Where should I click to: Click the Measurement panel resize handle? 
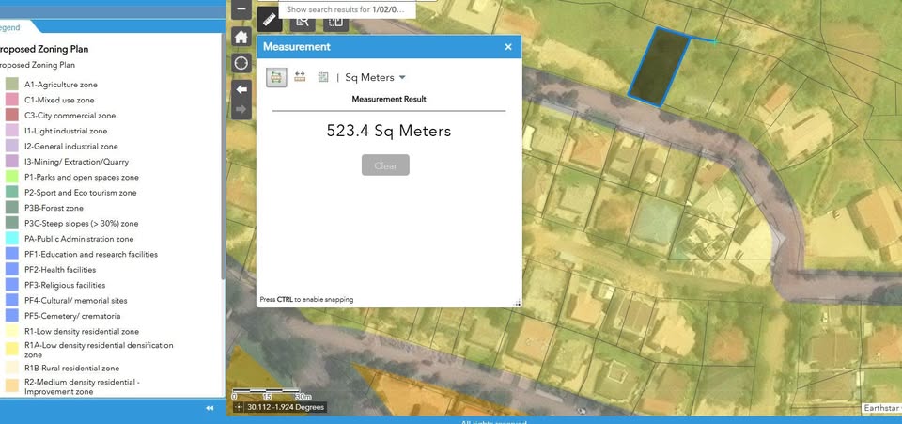click(517, 302)
